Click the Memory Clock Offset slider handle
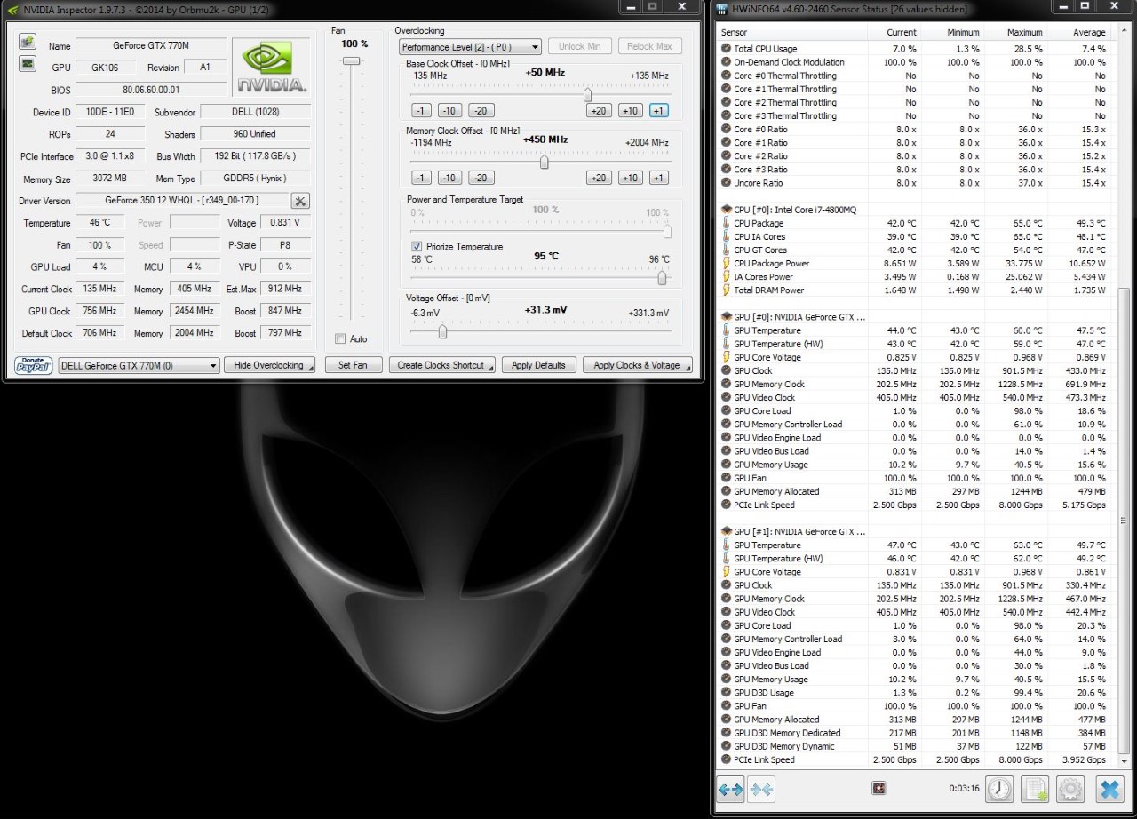This screenshot has height=819, width=1137. [x=545, y=163]
